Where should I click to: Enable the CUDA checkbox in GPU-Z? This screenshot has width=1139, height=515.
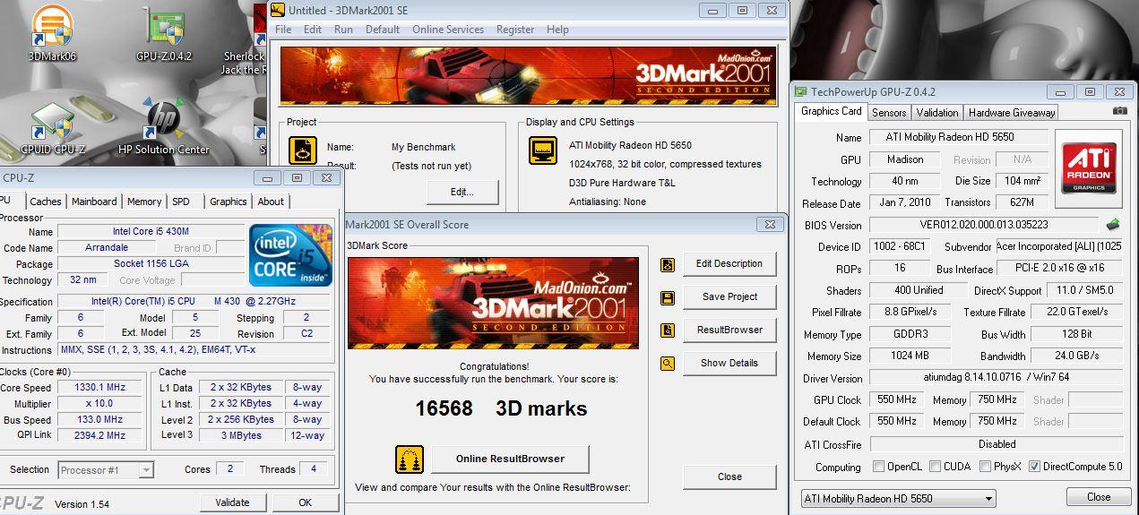click(x=935, y=467)
